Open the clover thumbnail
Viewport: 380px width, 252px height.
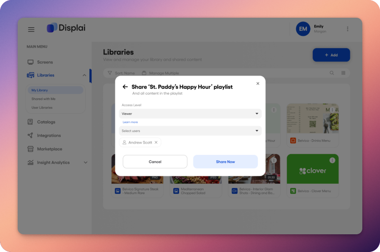tap(313, 169)
